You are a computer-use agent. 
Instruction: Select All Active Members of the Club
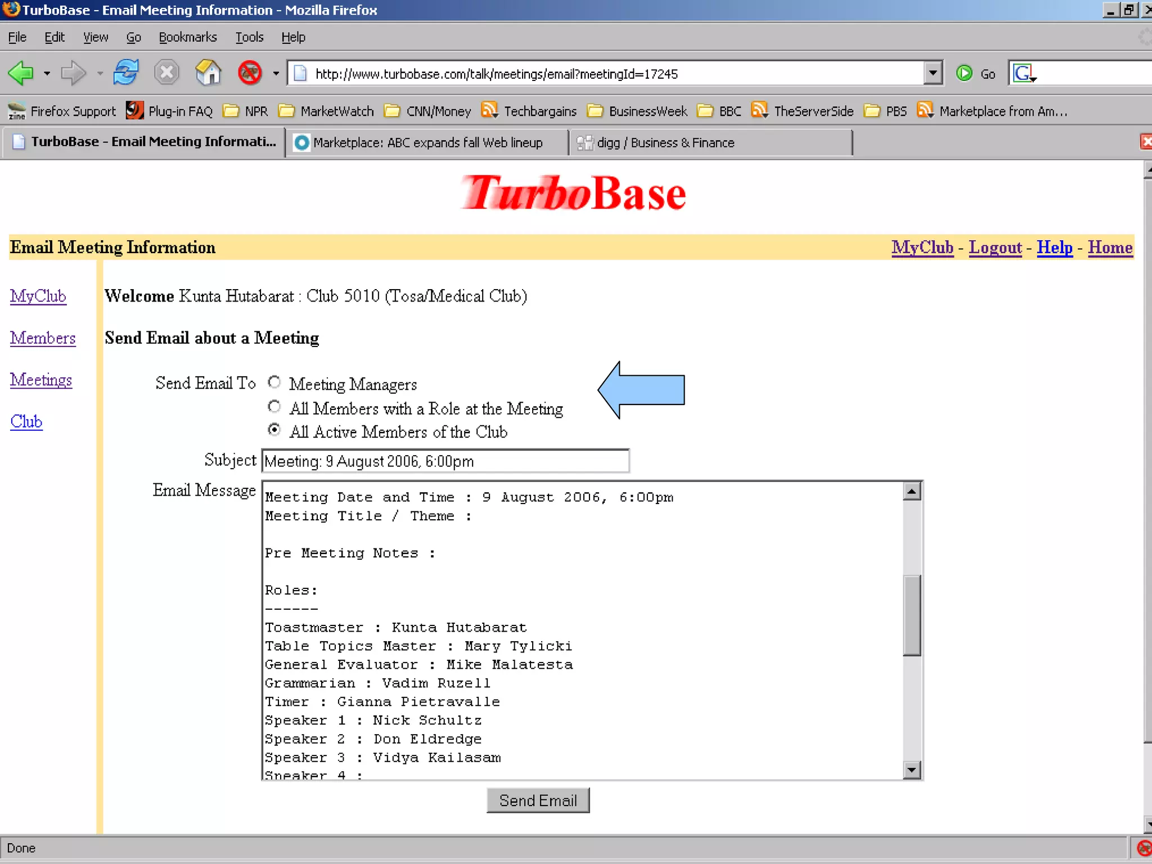pyautogui.click(x=274, y=430)
